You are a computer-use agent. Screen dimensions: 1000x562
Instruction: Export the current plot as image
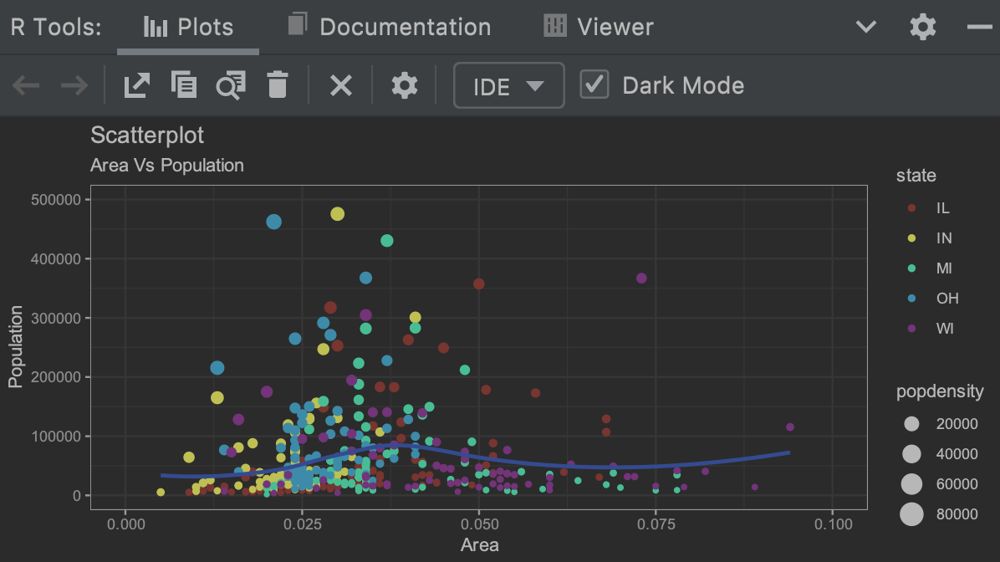pyautogui.click(x=136, y=85)
